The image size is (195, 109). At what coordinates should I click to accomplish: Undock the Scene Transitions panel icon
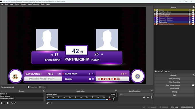152,91
